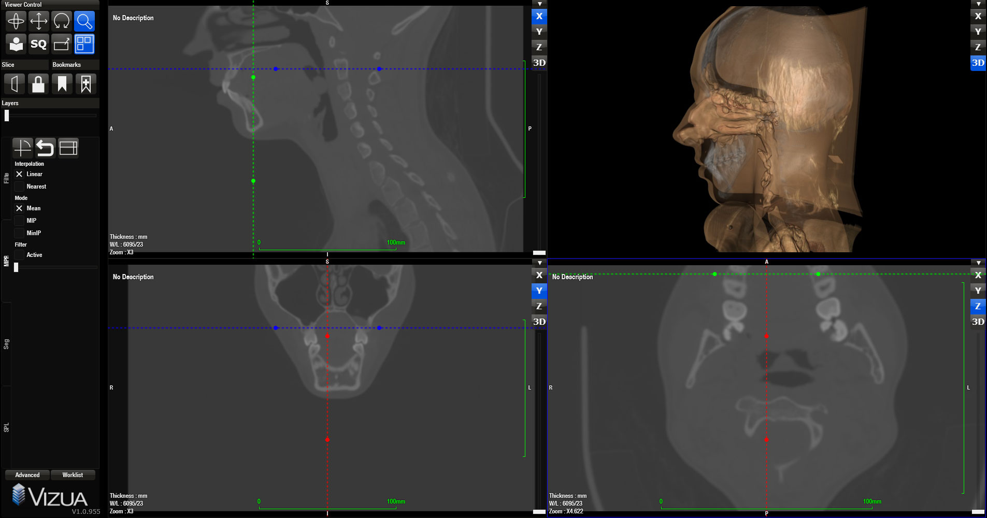
Task: Add a new bookmark
Action: [x=85, y=84]
